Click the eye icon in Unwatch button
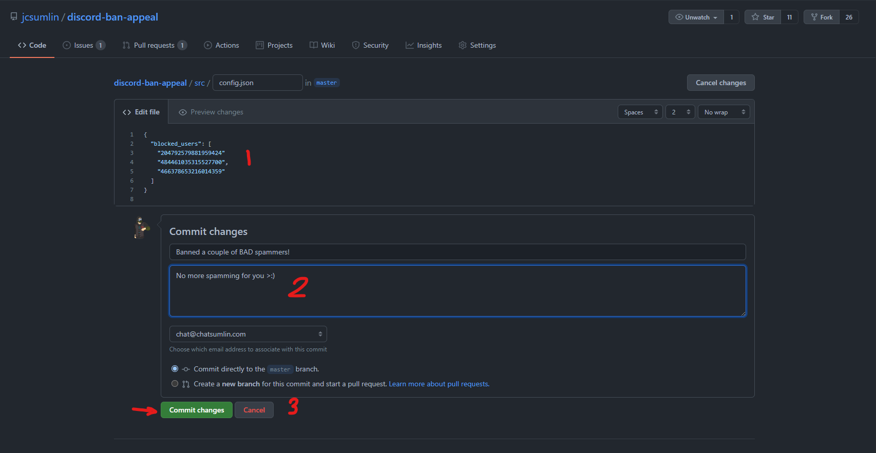 click(x=679, y=17)
